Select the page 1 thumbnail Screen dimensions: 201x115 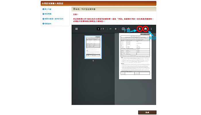click(93, 47)
